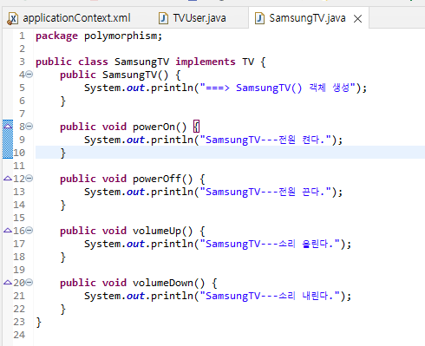The height and width of the screenshot is (346, 425).
Task: Click the string "SamsungTV---소리 내린다."
Action: click(x=270, y=296)
